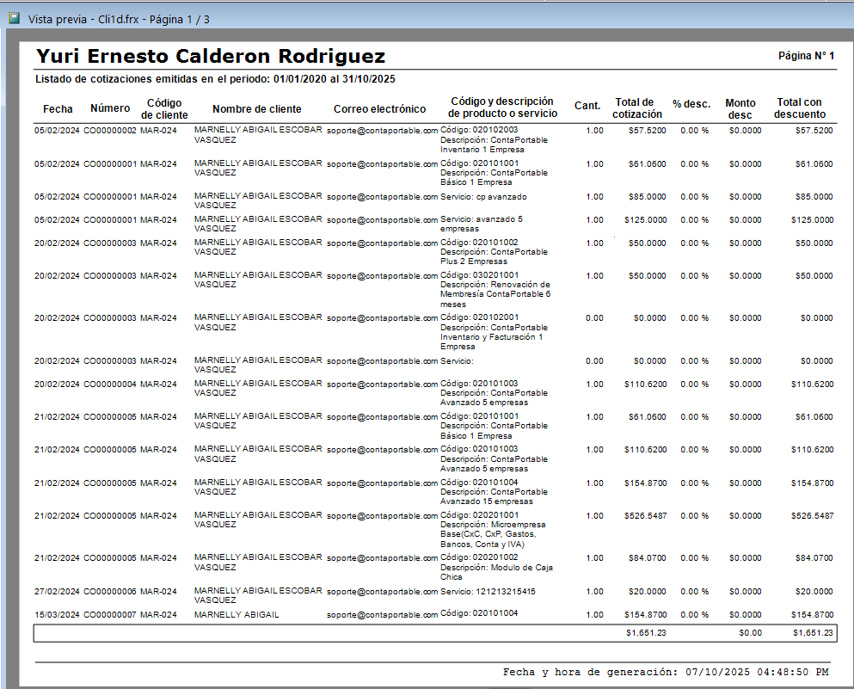Image resolution: width=854 pixels, height=689 pixels.
Task: Select quotation number CO00000002
Action: (110, 131)
